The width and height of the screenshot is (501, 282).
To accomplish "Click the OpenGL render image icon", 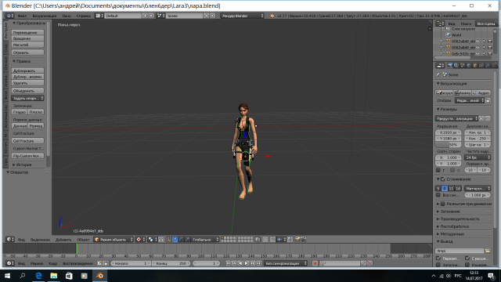I will point(297,240).
